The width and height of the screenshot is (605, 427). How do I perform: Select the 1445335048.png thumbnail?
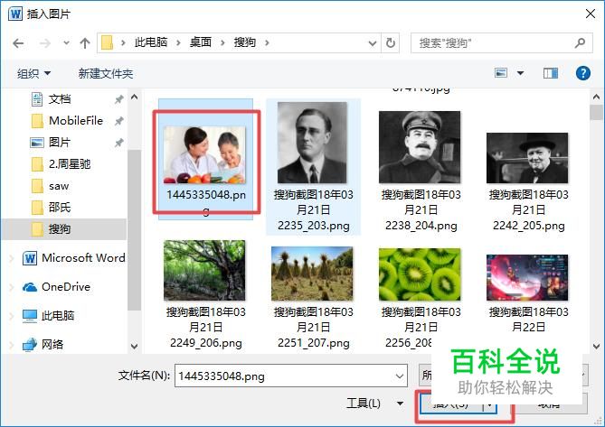point(205,154)
